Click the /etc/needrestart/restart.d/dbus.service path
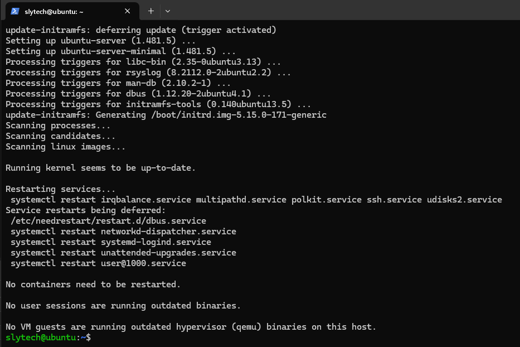Viewport: 520px width, 347px height. pos(108,221)
